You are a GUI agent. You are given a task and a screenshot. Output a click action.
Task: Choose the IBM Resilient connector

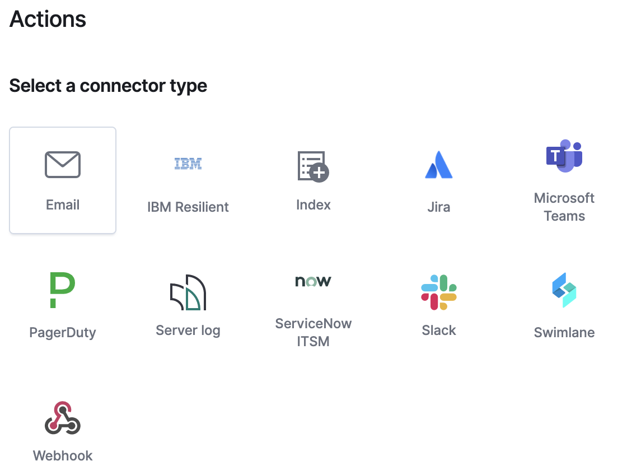[x=188, y=180]
